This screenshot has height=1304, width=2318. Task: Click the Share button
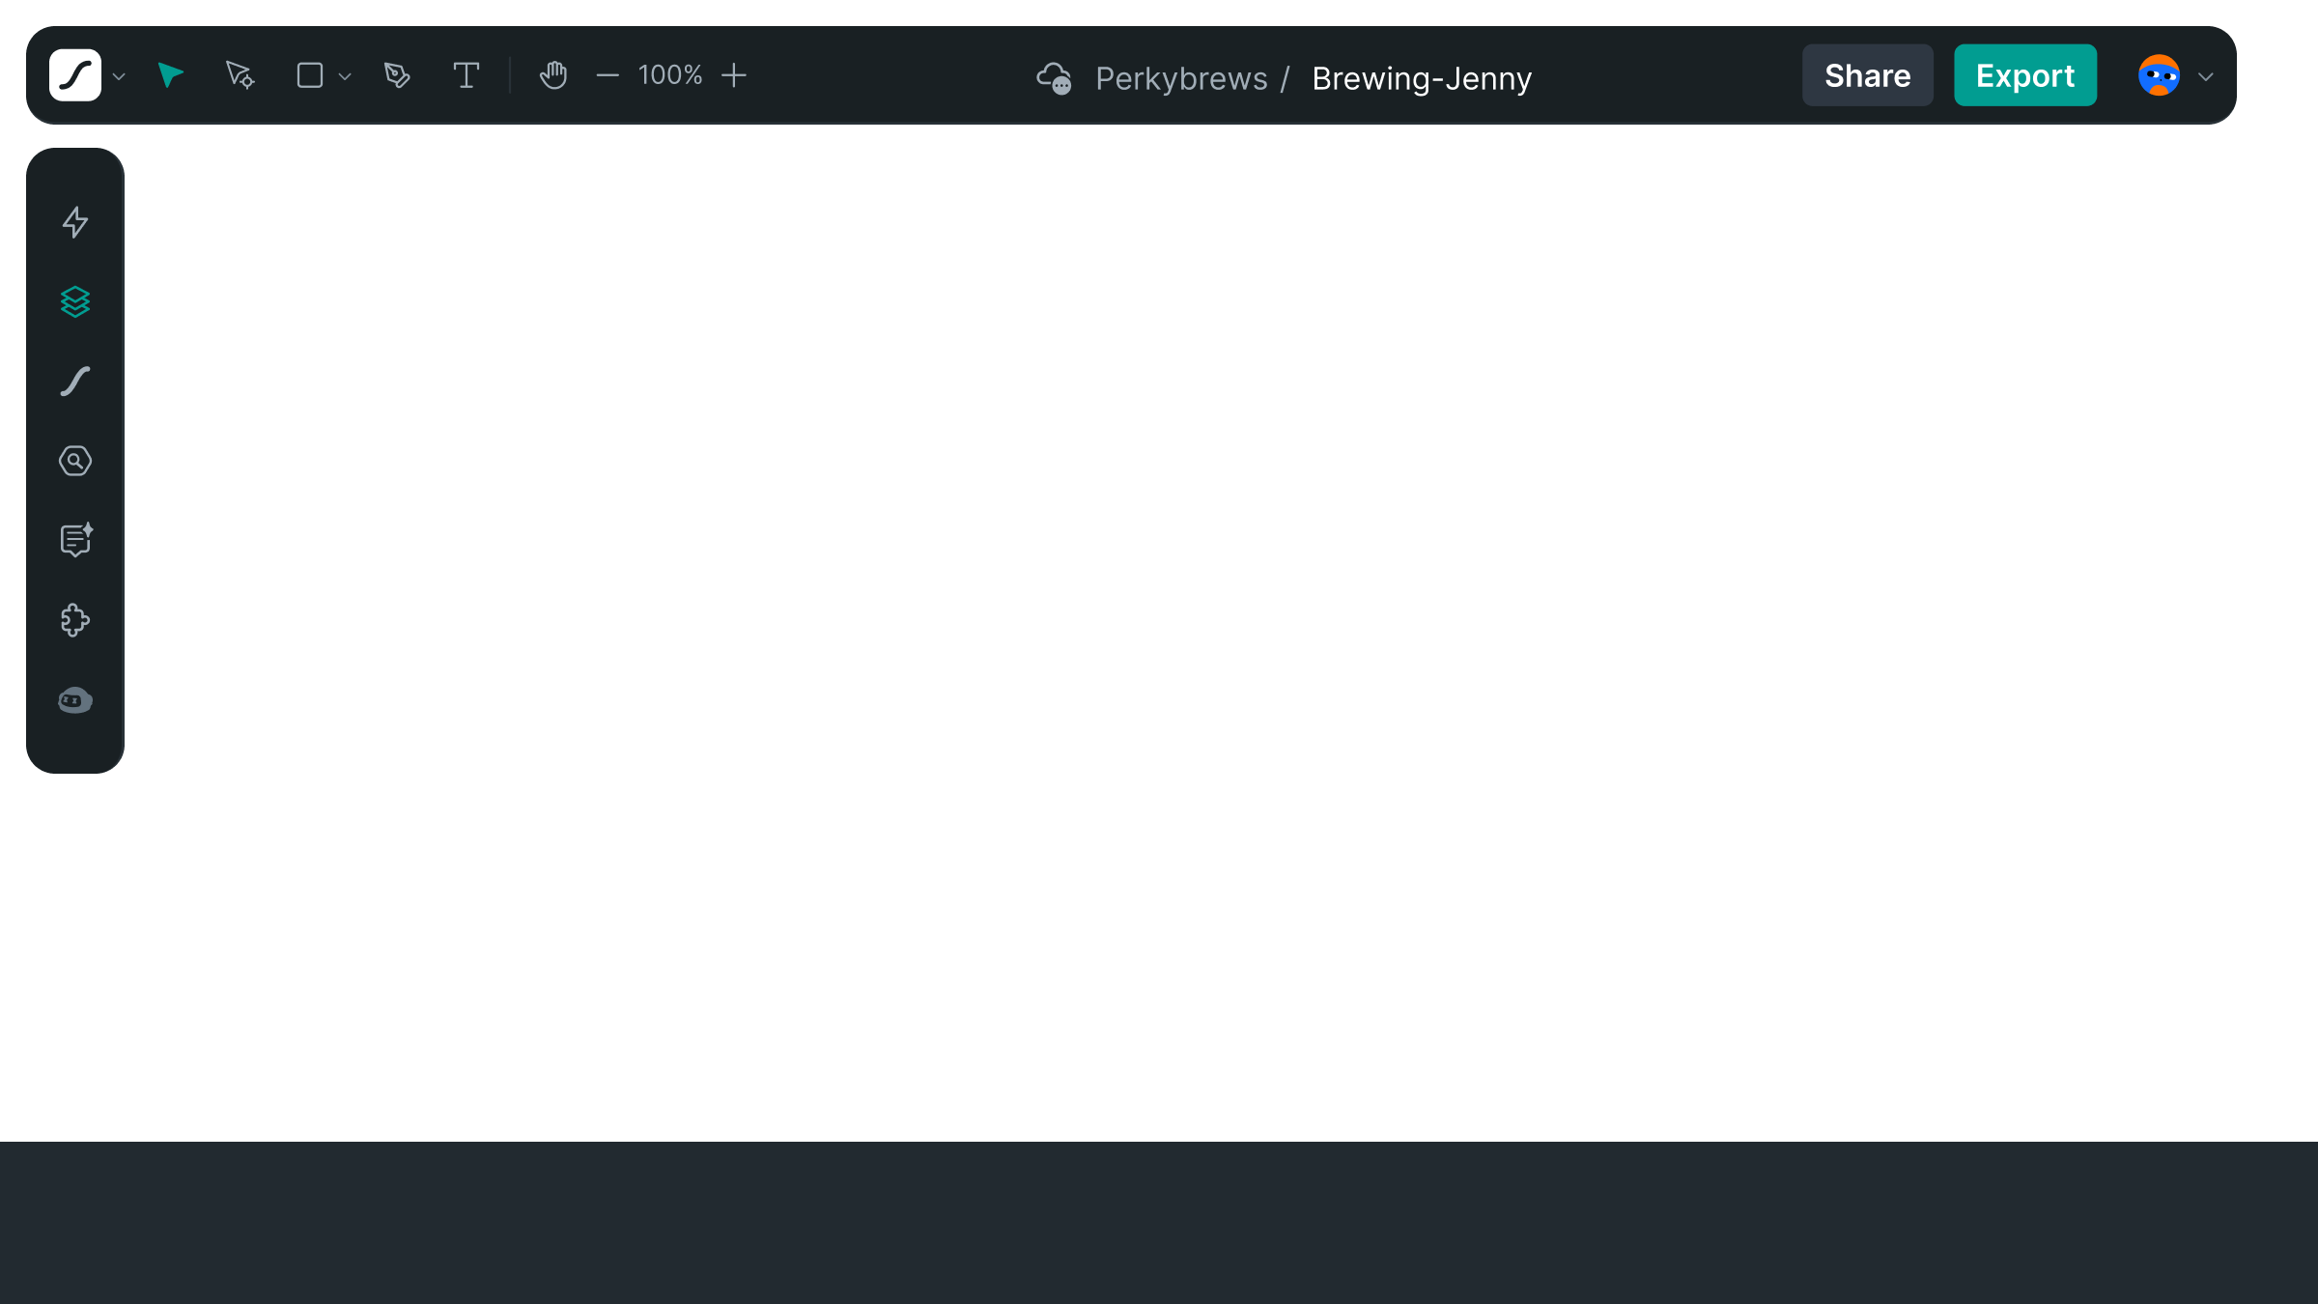click(1867, 75)
